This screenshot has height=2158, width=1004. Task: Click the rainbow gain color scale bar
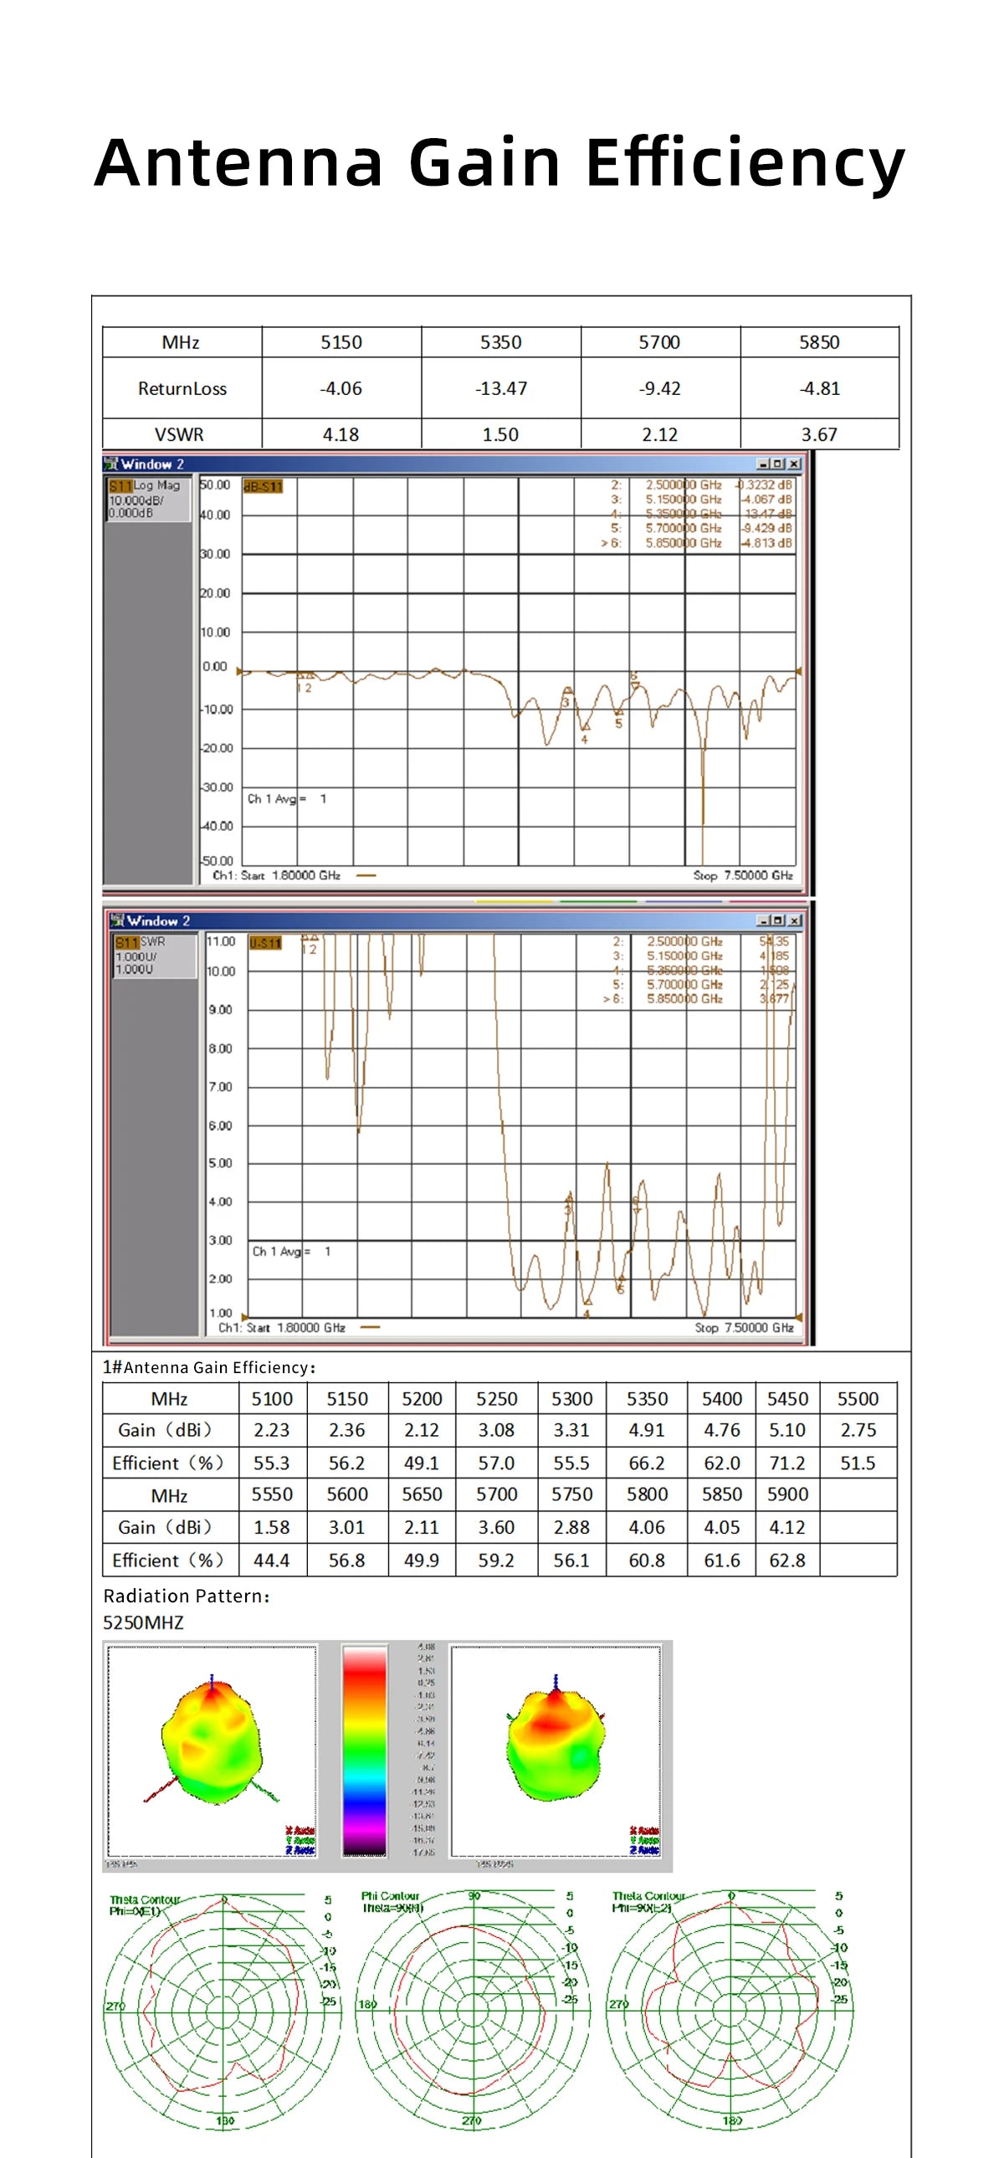coord(365,1750)
